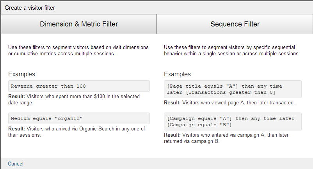Click the Examples heading under Sequence Filter
The width and height of the screenshot is (313, 169).
[x=178, y=74]
